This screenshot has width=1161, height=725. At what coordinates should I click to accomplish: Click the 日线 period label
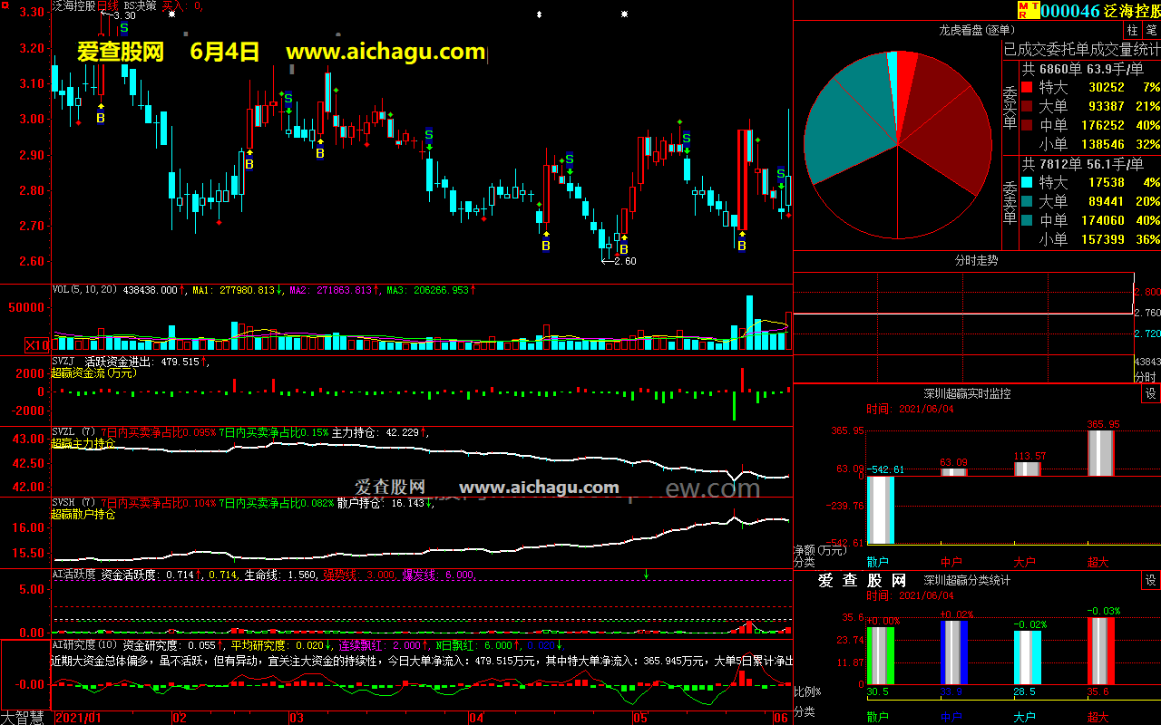pyautogui.click(x=108, y=5)
